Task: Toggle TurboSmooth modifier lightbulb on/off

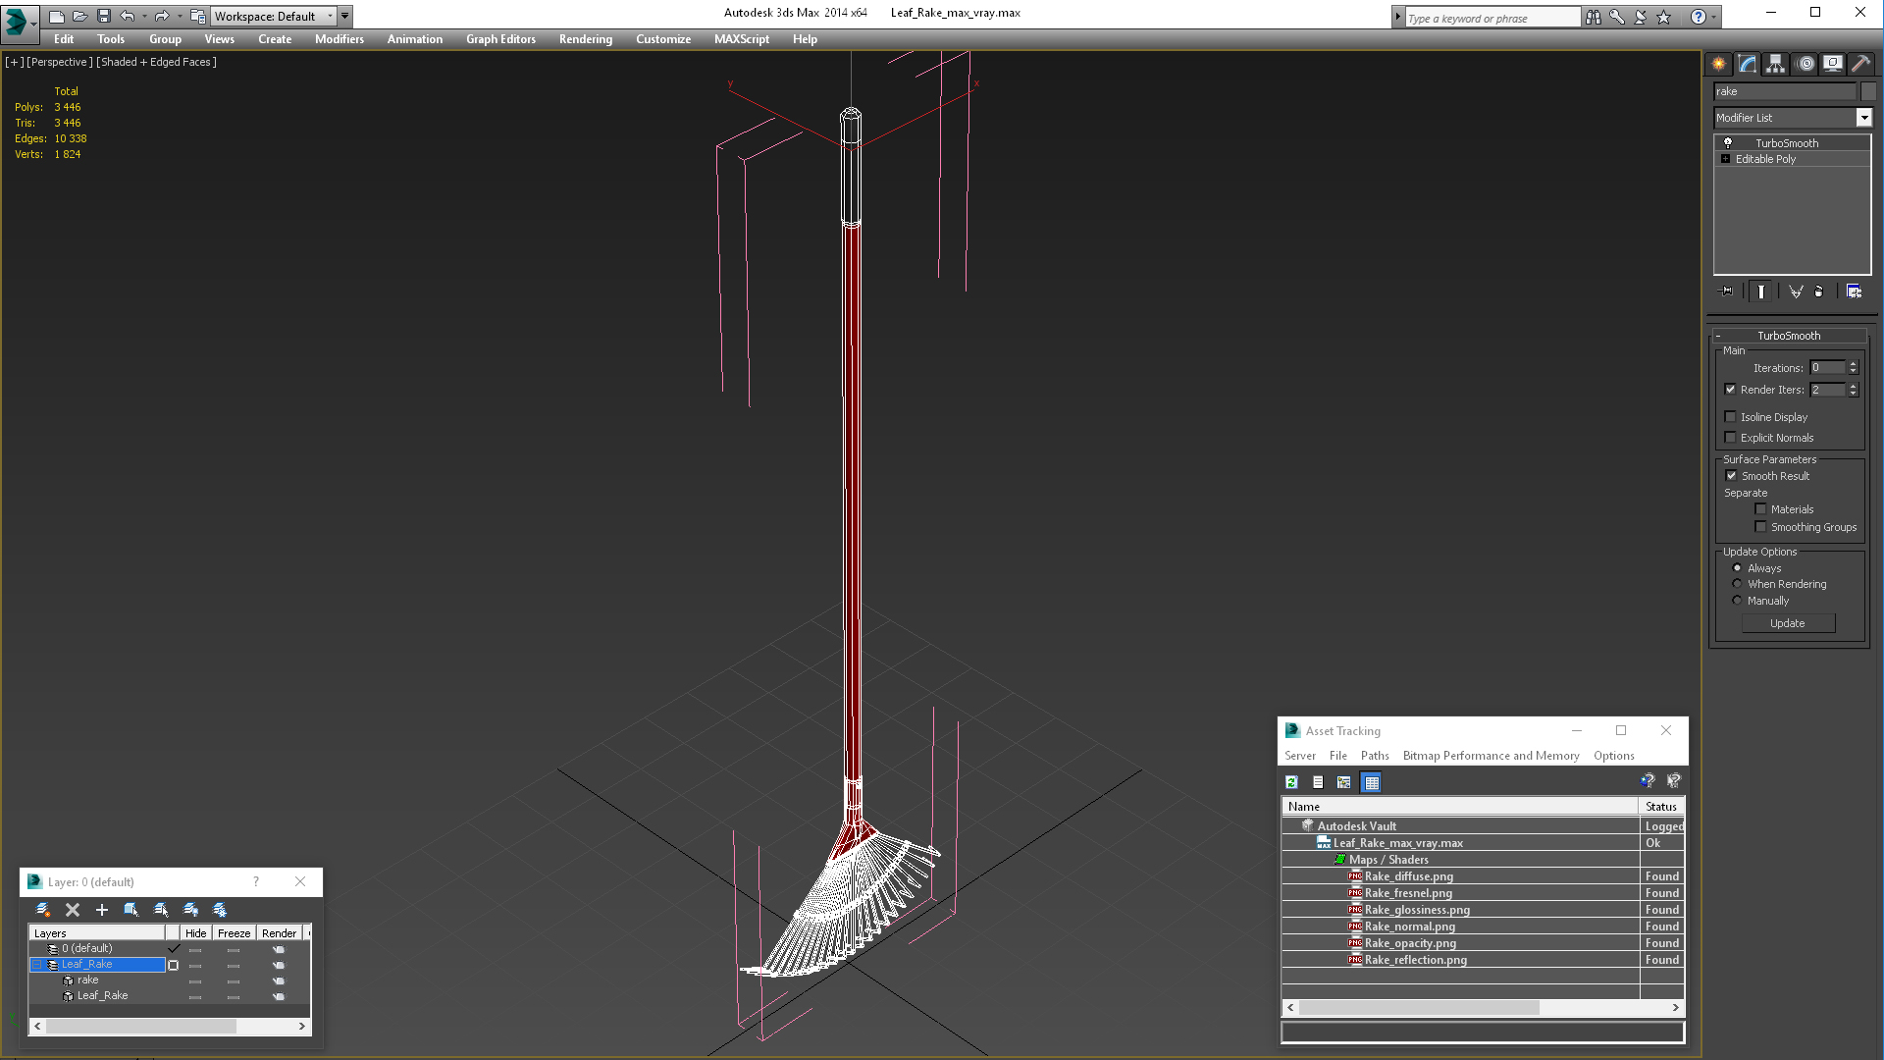Action: [x=1728, y=143]
